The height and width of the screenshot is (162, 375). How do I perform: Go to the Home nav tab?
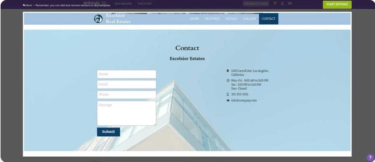[x=194, y=19]
